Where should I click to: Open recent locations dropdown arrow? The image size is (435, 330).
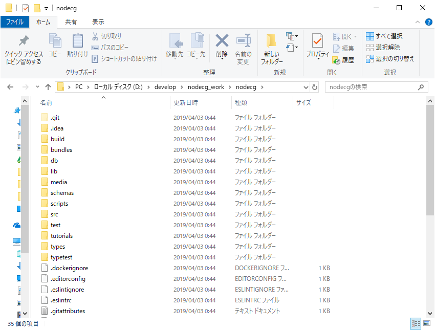tap(37, 87)
